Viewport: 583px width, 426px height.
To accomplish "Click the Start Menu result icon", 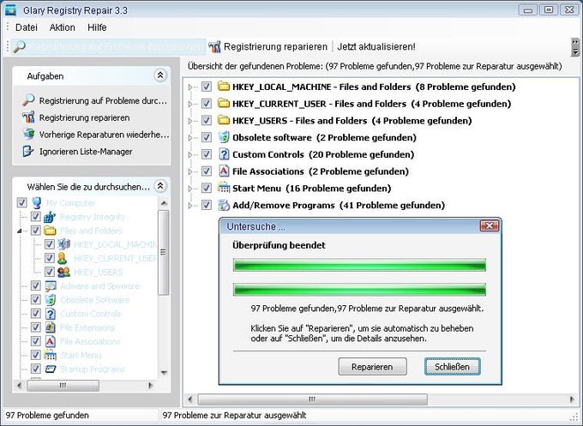I will [224, 188].
